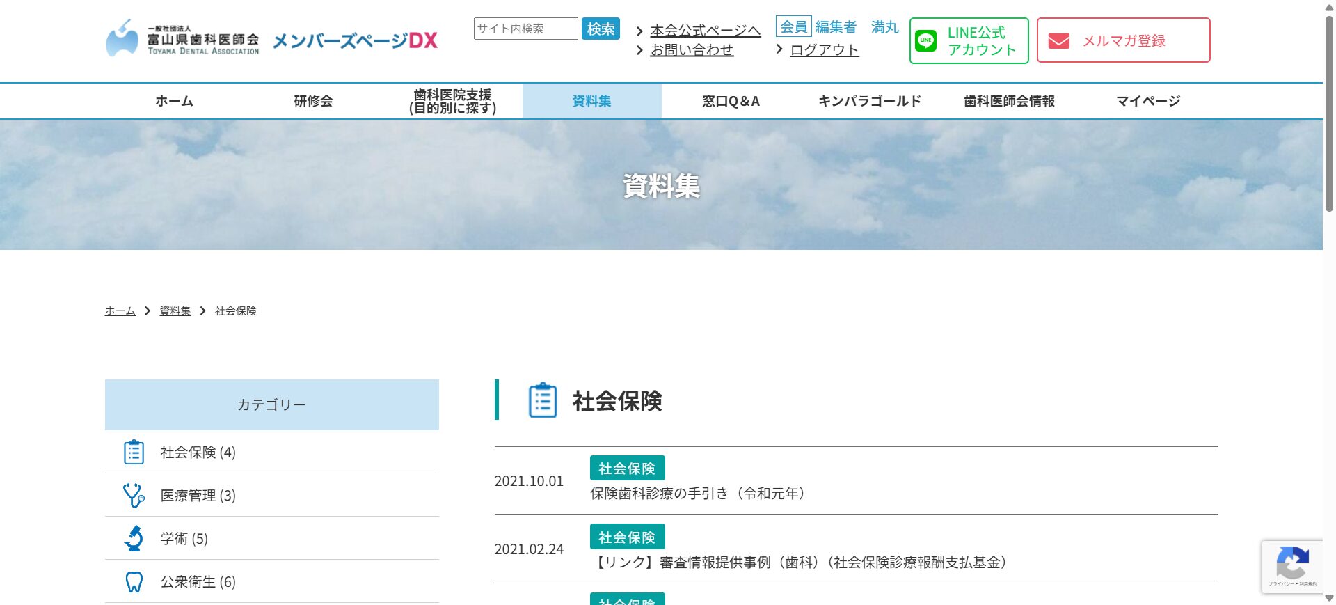The image size is (1336, 605).
Task: Select the 資料集 navigation tab
Action: [x=591, y=101]
